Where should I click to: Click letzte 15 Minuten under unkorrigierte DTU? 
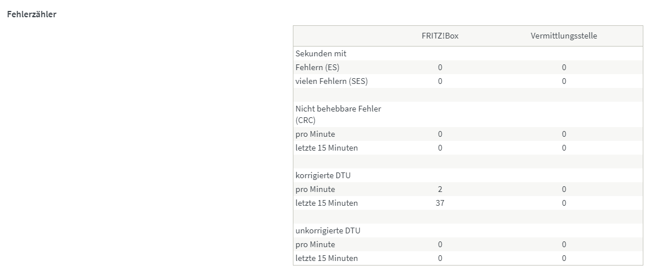pyautogui.click(x=327, y=258)
